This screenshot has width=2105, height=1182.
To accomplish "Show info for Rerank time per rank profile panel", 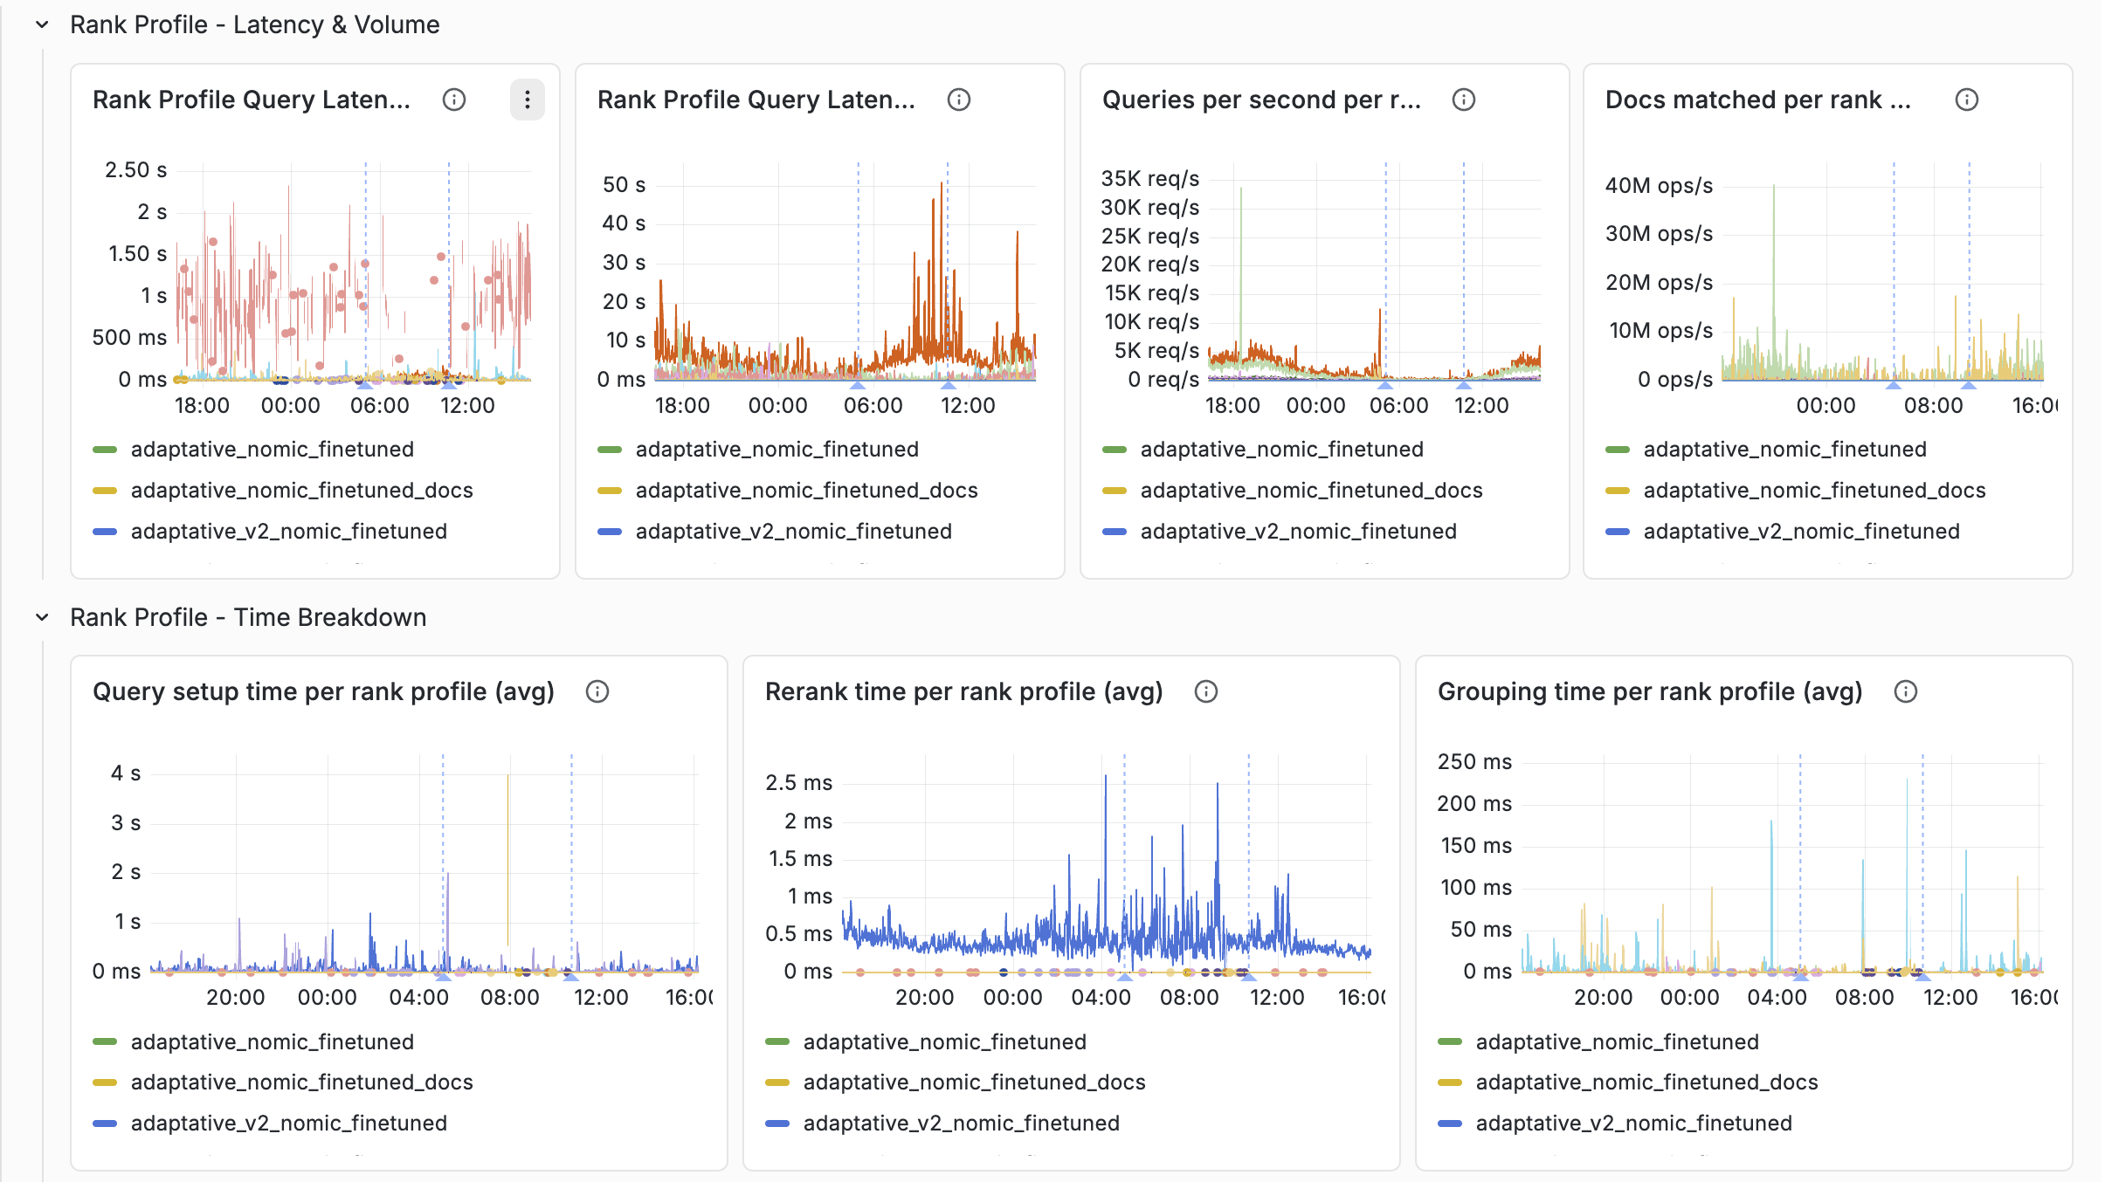I will (x=1206, y=691).
